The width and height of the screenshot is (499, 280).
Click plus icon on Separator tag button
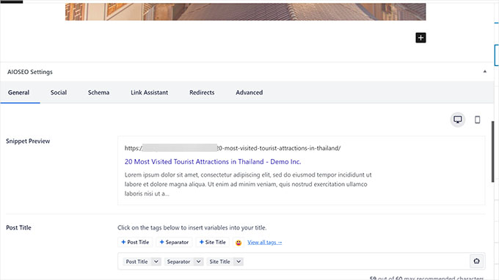click(x=161, y=242)
